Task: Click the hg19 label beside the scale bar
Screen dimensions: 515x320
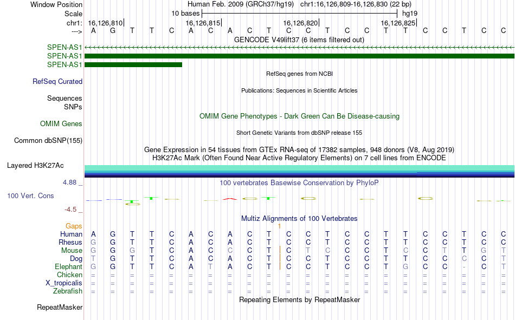Action: 410,14
